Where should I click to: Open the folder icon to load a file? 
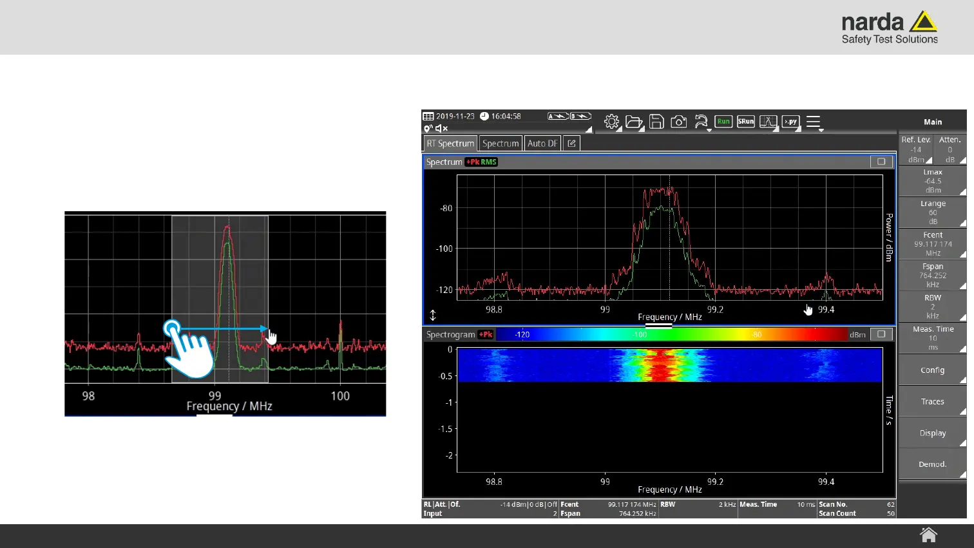click(634, 122)
